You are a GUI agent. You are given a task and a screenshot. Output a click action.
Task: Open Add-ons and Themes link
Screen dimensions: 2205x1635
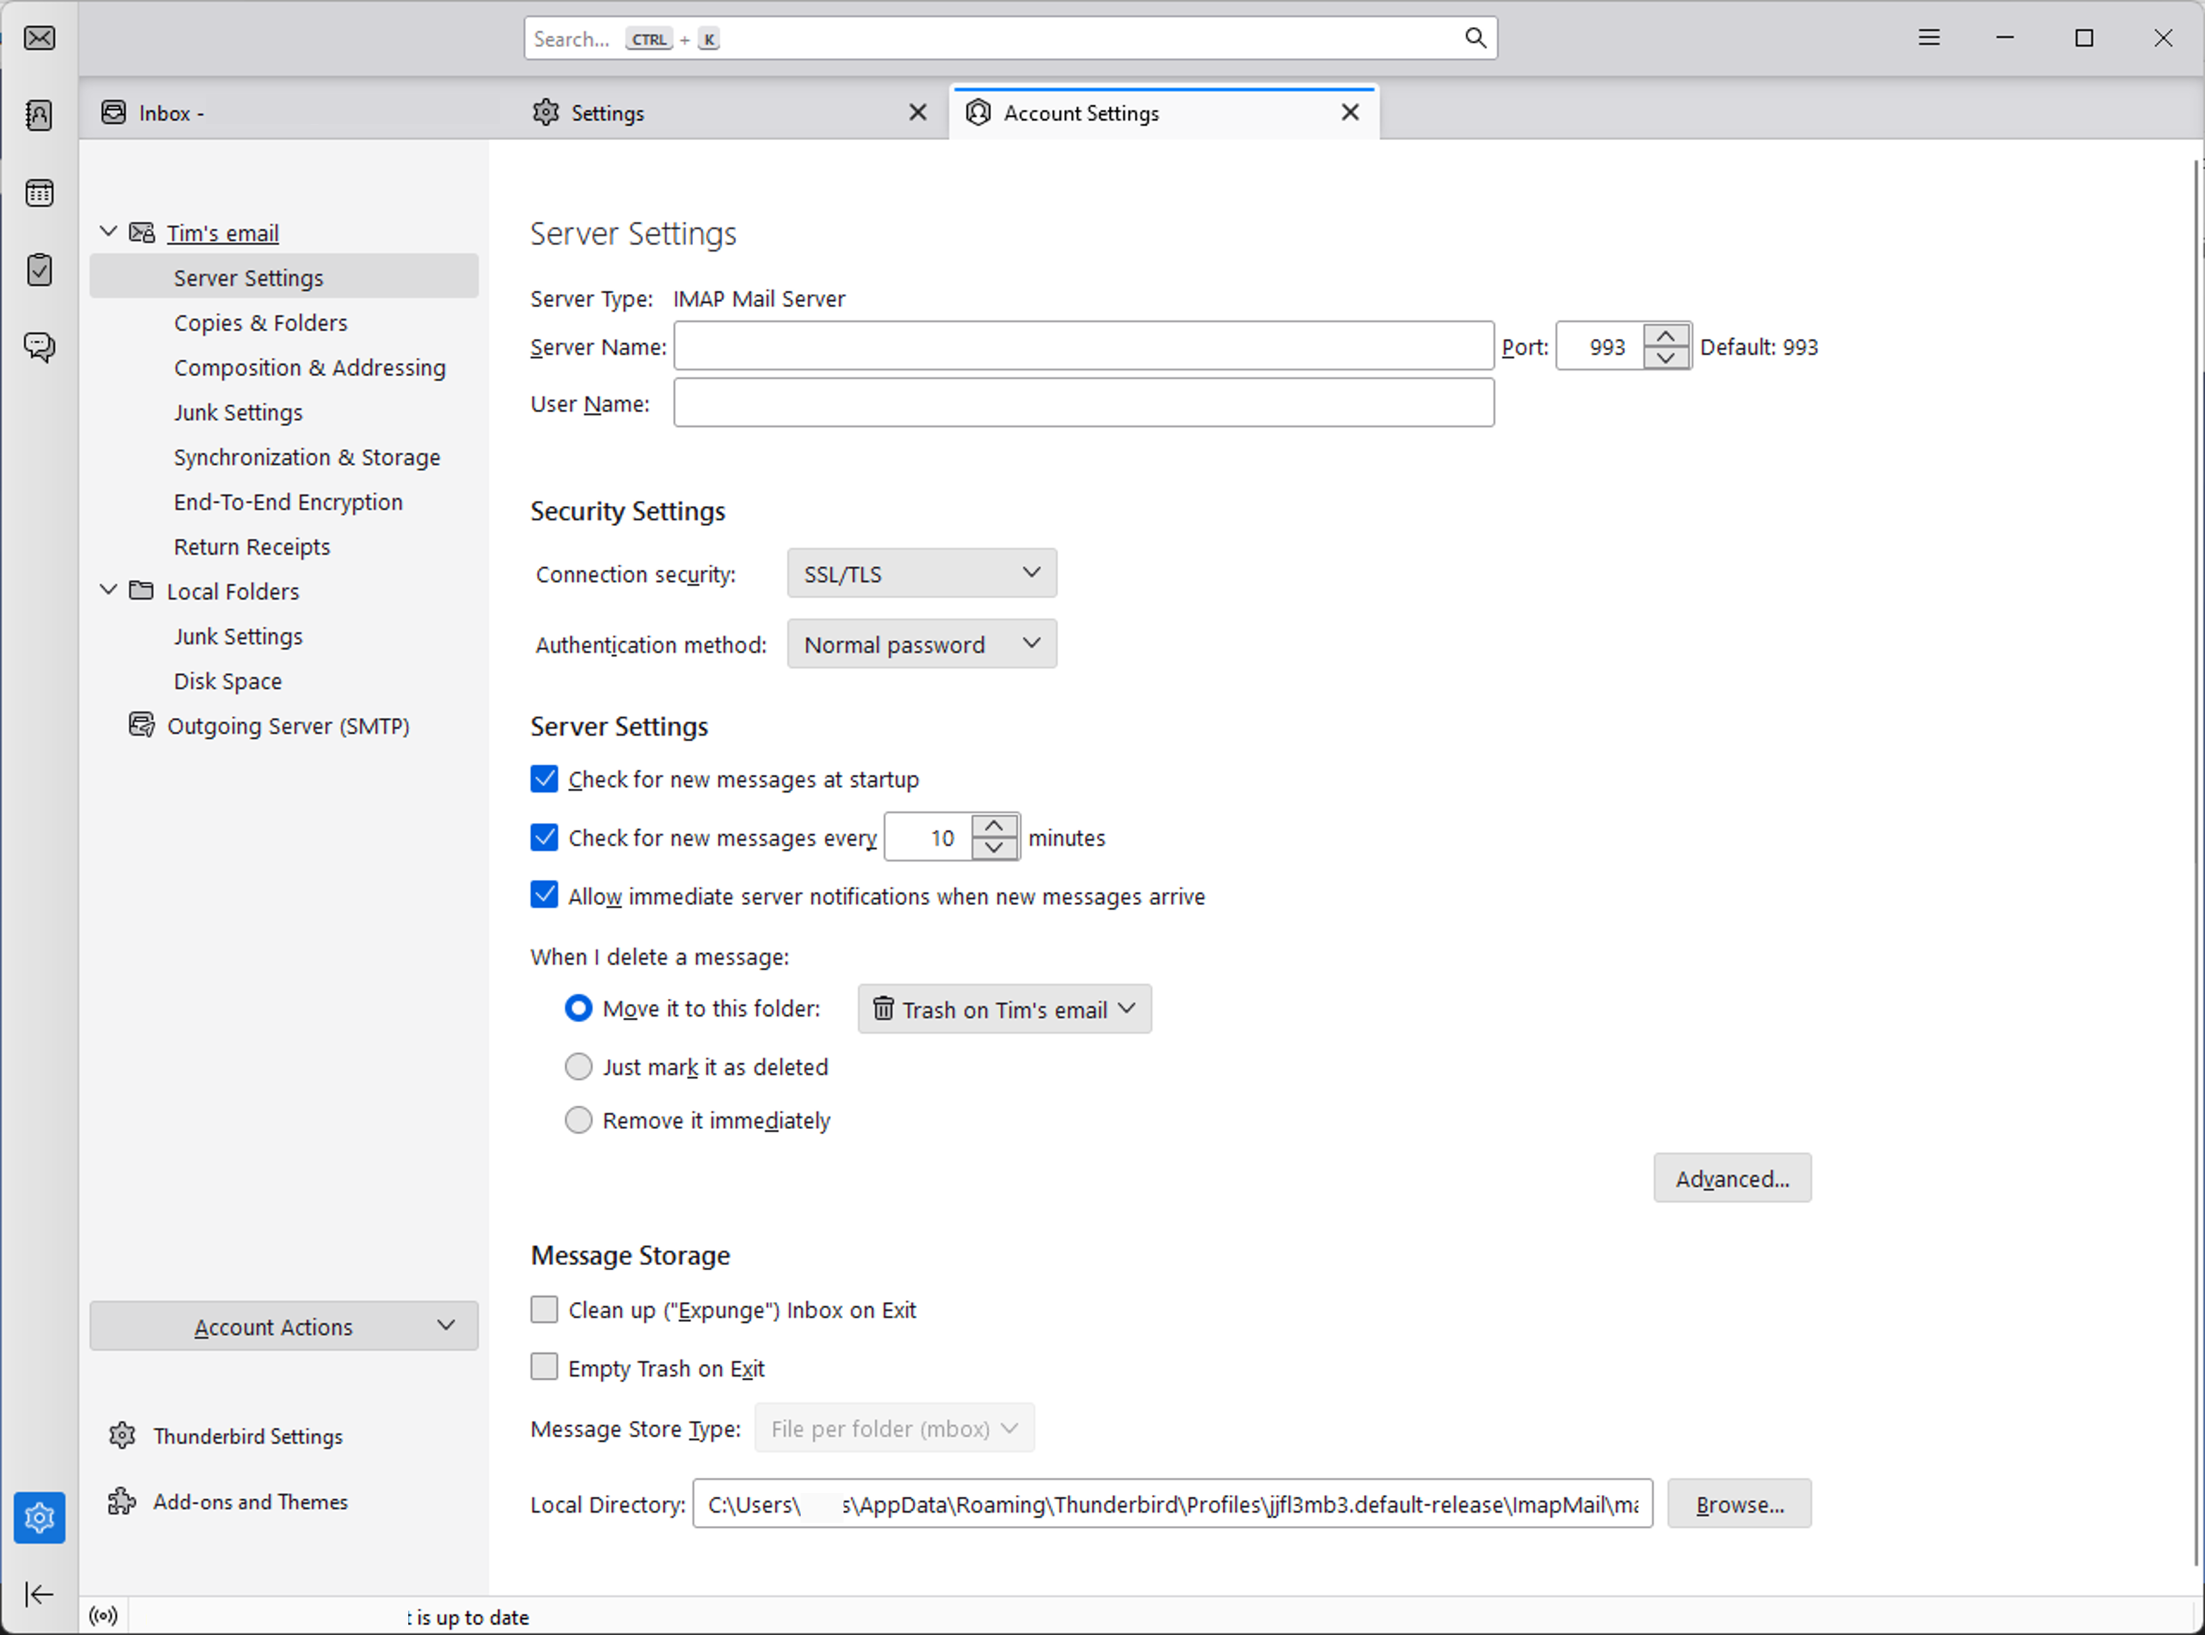(250, 1502)
